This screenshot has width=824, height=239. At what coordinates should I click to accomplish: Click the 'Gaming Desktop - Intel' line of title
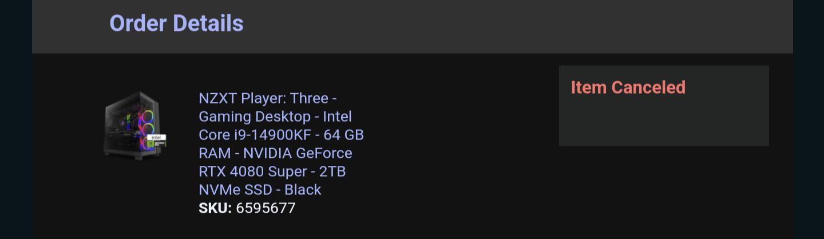point(275,117)
